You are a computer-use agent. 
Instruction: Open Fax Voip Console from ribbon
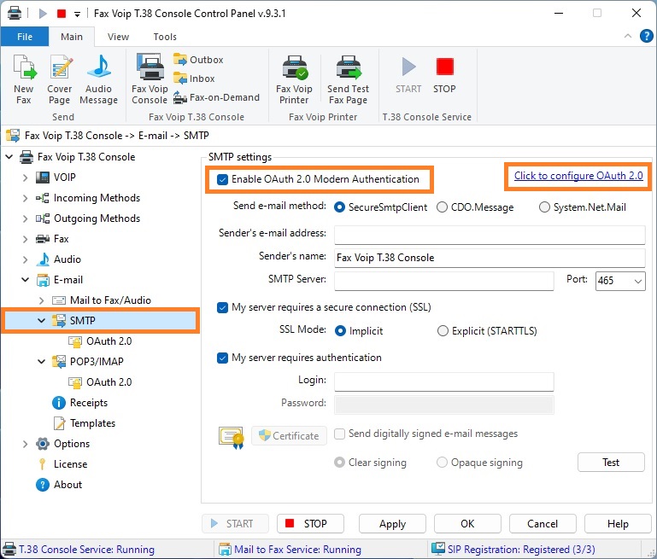150,79
